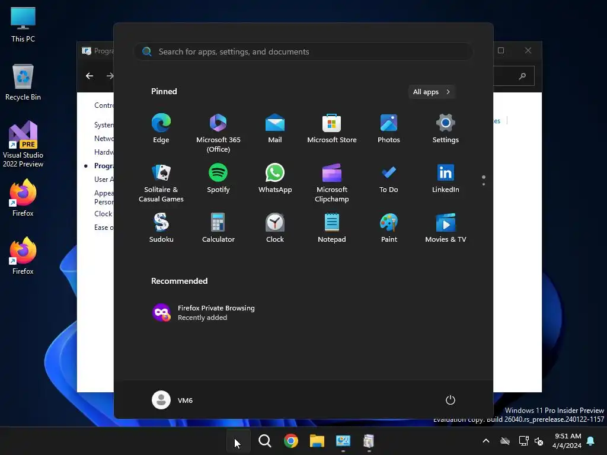This screenshot has width=607, height=455.
Task: Select the upper Firefox desktop shortcut
Action: point(23,197)
